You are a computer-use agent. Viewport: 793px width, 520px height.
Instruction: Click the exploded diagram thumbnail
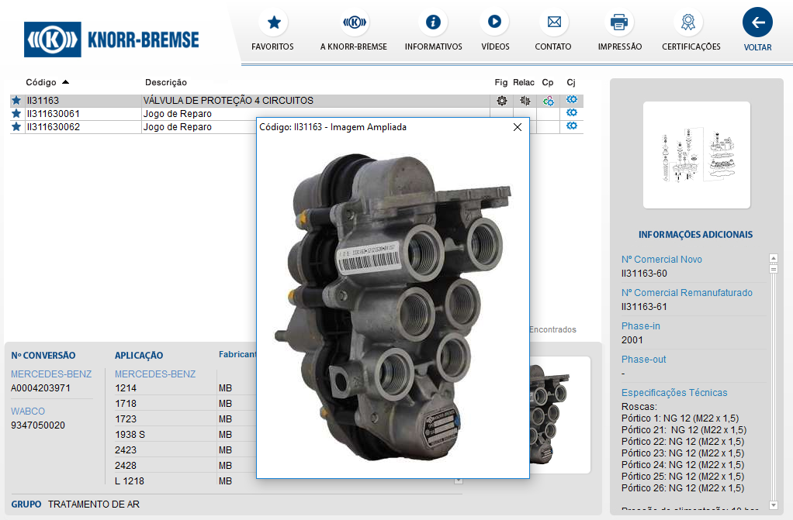pos(696,155)
